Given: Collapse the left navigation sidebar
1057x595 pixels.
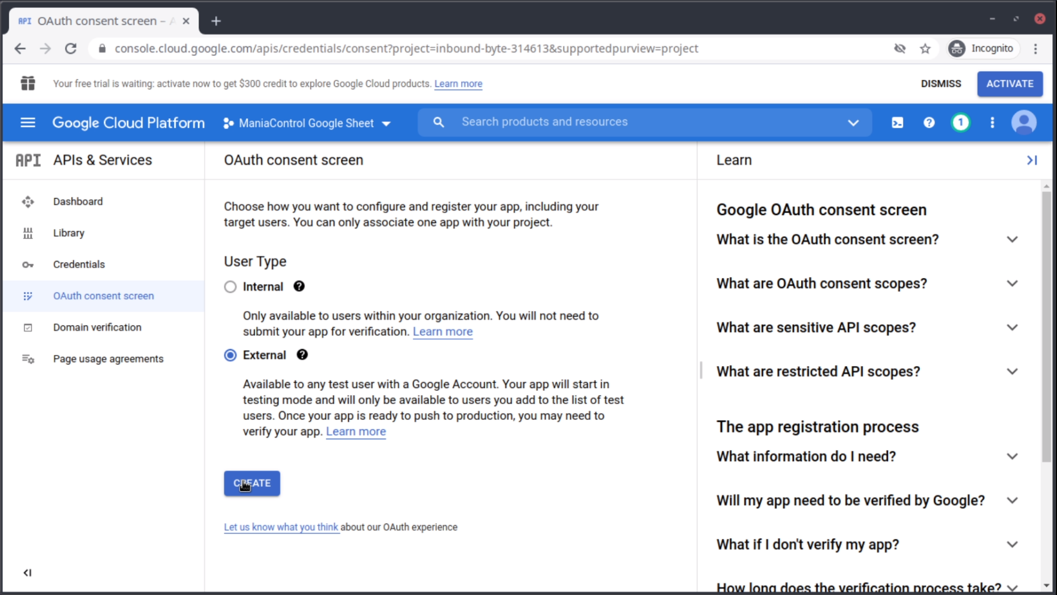Looking at the screenshot, I should tap(27, 573).
